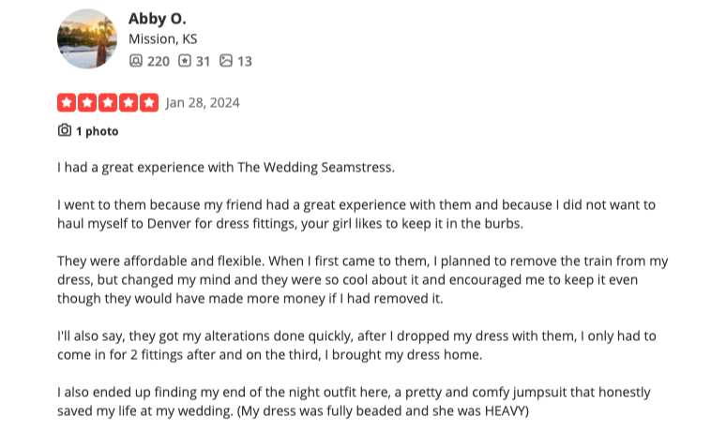The width and height of the screenshot is (711, 431).
Task: Click the review date Jan 28, 2024
Action: [203, 103]
